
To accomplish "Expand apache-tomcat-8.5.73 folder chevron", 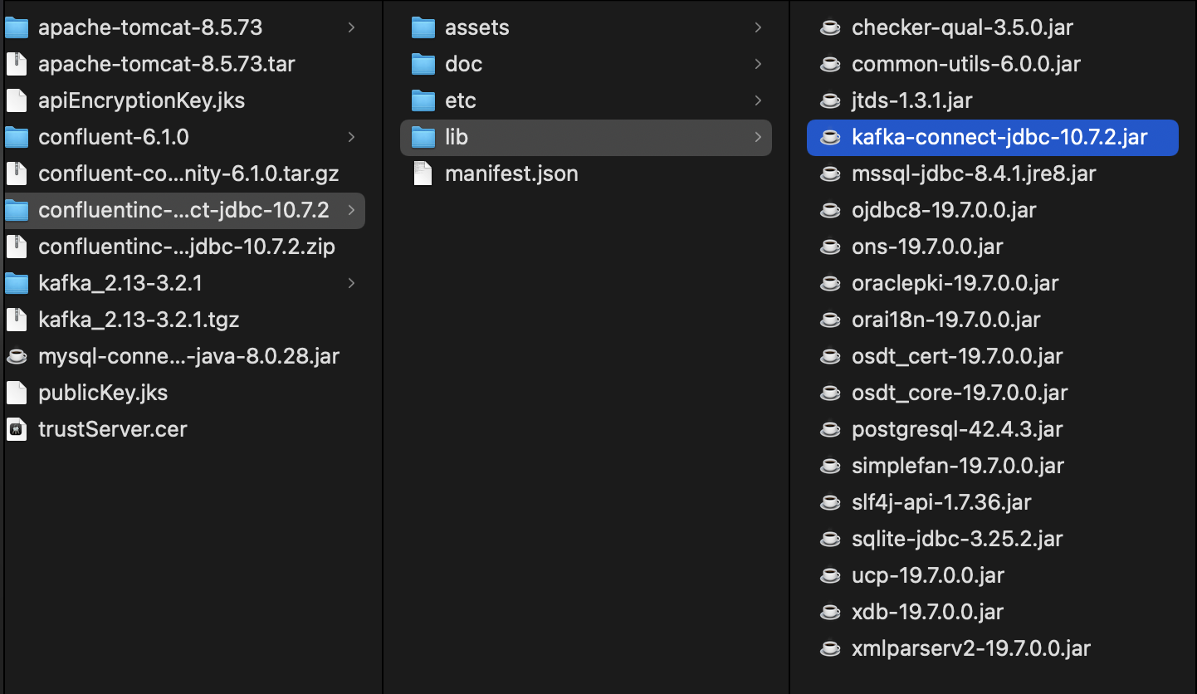I will point(351,27).
